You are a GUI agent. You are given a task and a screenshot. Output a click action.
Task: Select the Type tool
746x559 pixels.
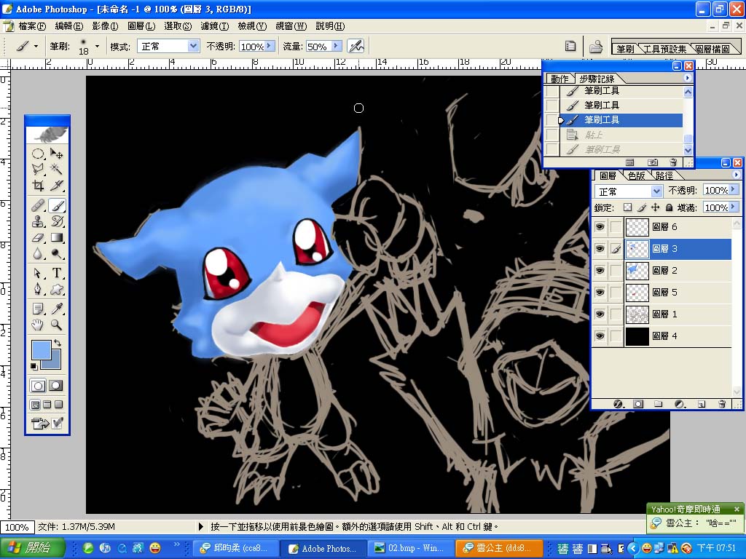tap(57, 273)
